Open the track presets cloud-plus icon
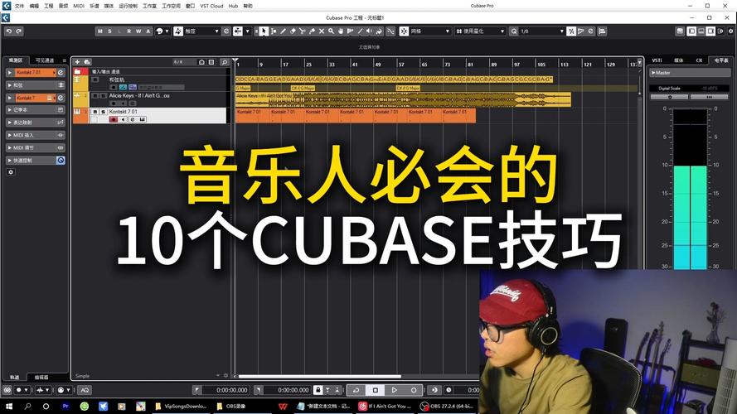 click(x=87, y=62)
